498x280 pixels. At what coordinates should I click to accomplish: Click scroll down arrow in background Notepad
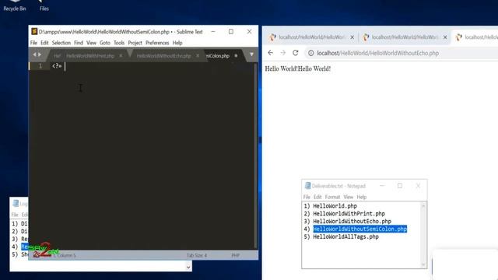pos(188,268)
